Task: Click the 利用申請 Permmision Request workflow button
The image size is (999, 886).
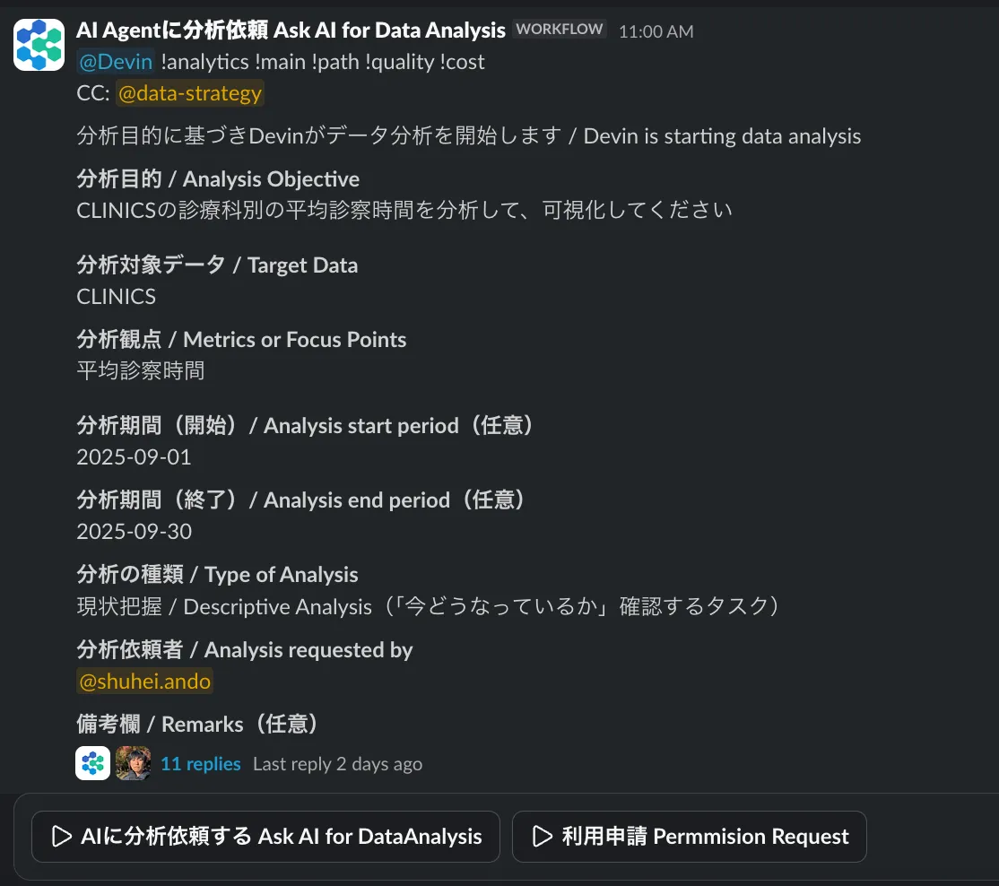Action: (x=689, y=836)
